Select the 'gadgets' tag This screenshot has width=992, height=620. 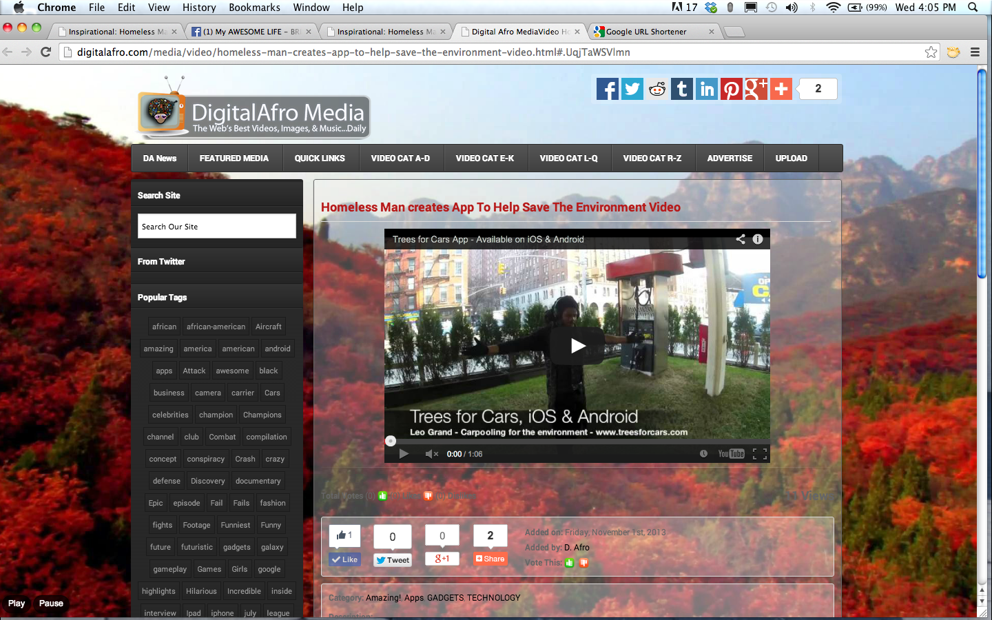click(237, 547)
